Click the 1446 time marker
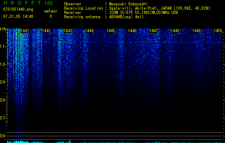Image resolution: width=225 pixels, height=143 pixels. [x=132, y=31]
